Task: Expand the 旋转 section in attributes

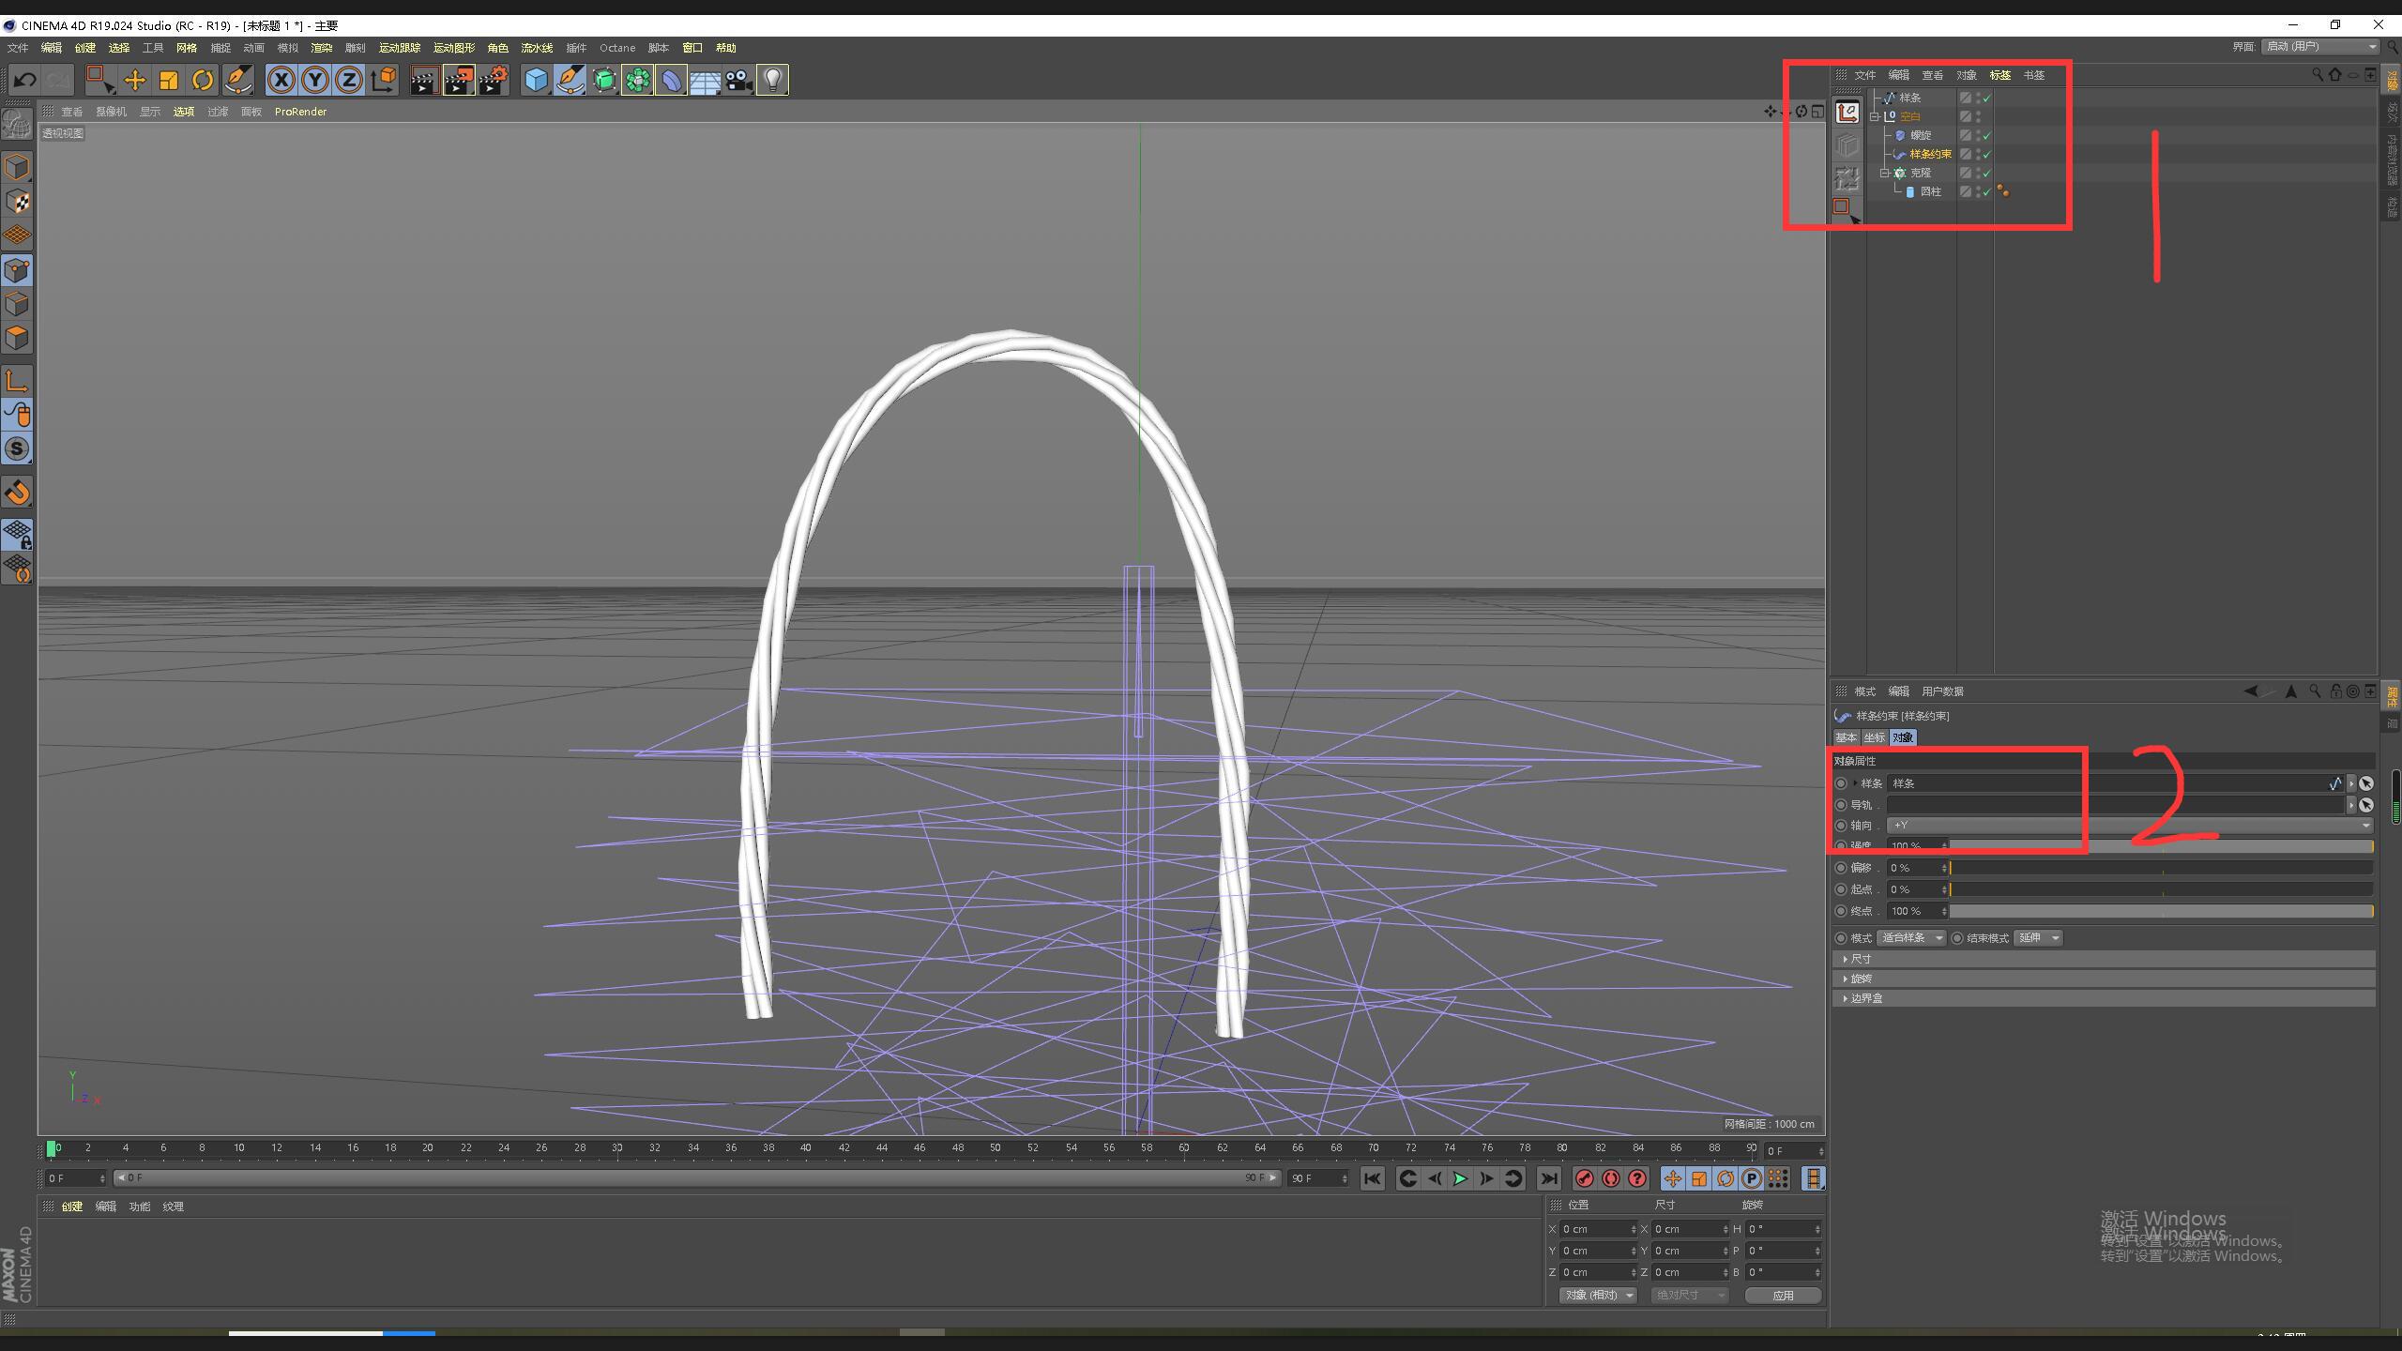Action: [x=1860, y=979]
